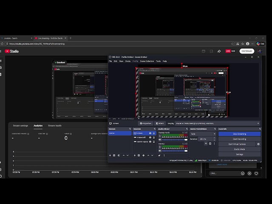The width and height of the screenshot is (272, 204).
Task: Open Copilot Chat in browser toolbar
Action: pos(260,44)
